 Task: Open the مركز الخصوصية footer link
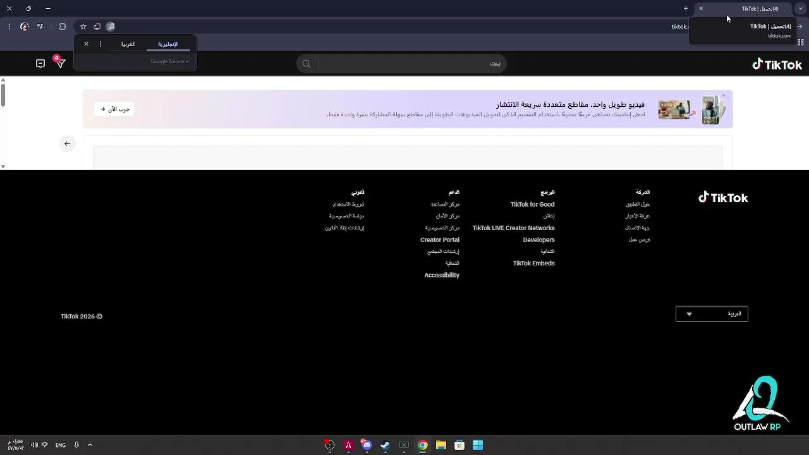pyautogui.click(x=442, y=228)
